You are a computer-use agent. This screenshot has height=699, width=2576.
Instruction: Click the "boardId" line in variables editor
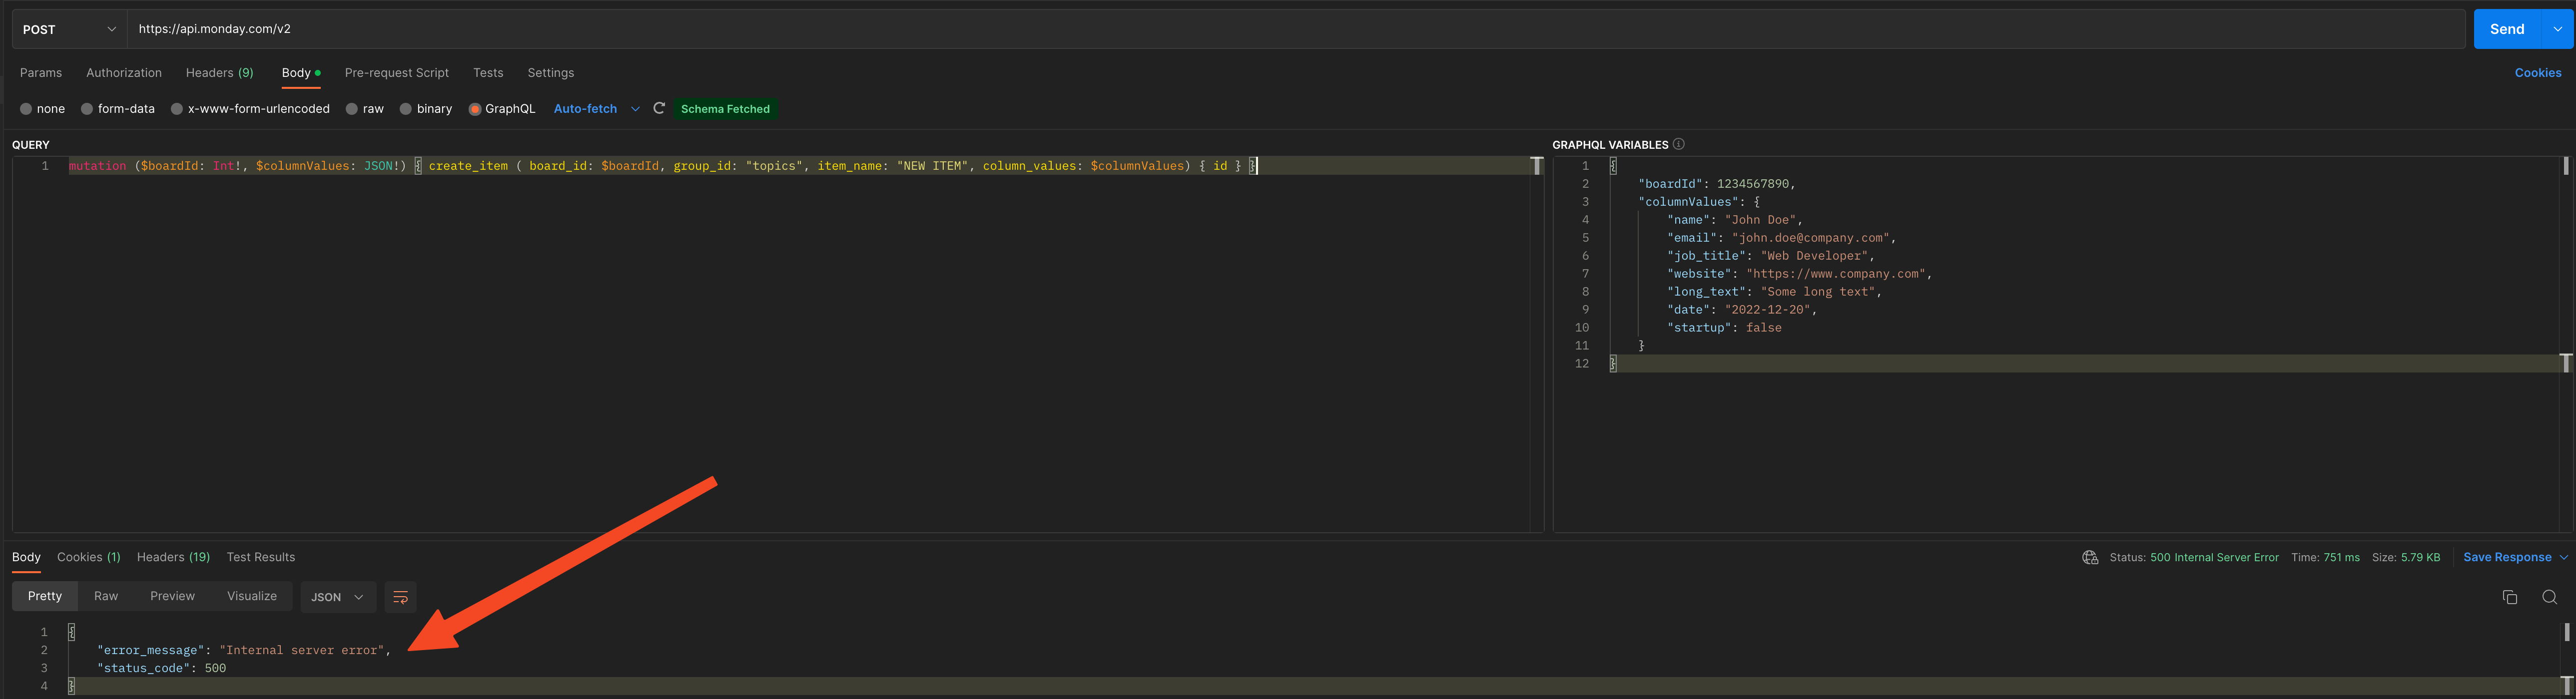point(1716,184)
